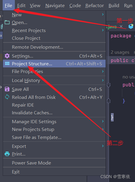Click the Settings gear icon
The image size is (135, 182).
point(7,56)
